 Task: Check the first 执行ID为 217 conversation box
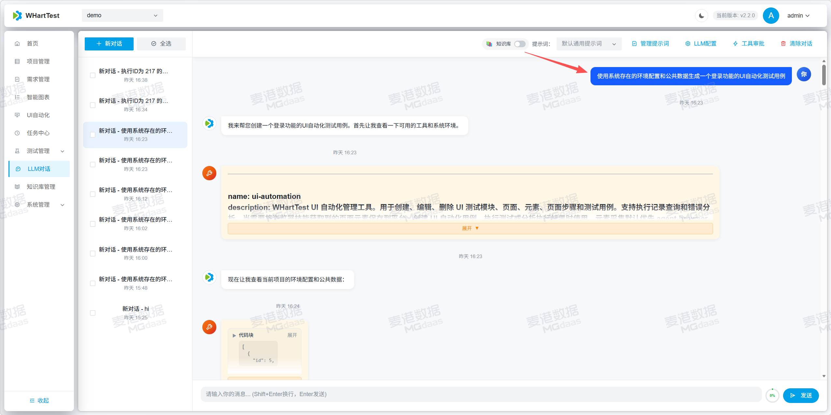click(93, 76)
